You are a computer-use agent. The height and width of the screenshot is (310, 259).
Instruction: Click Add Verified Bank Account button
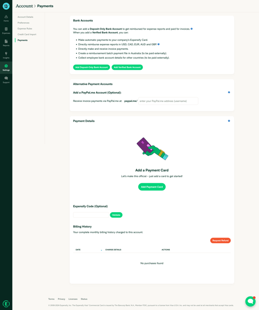(x=127, y=67)
